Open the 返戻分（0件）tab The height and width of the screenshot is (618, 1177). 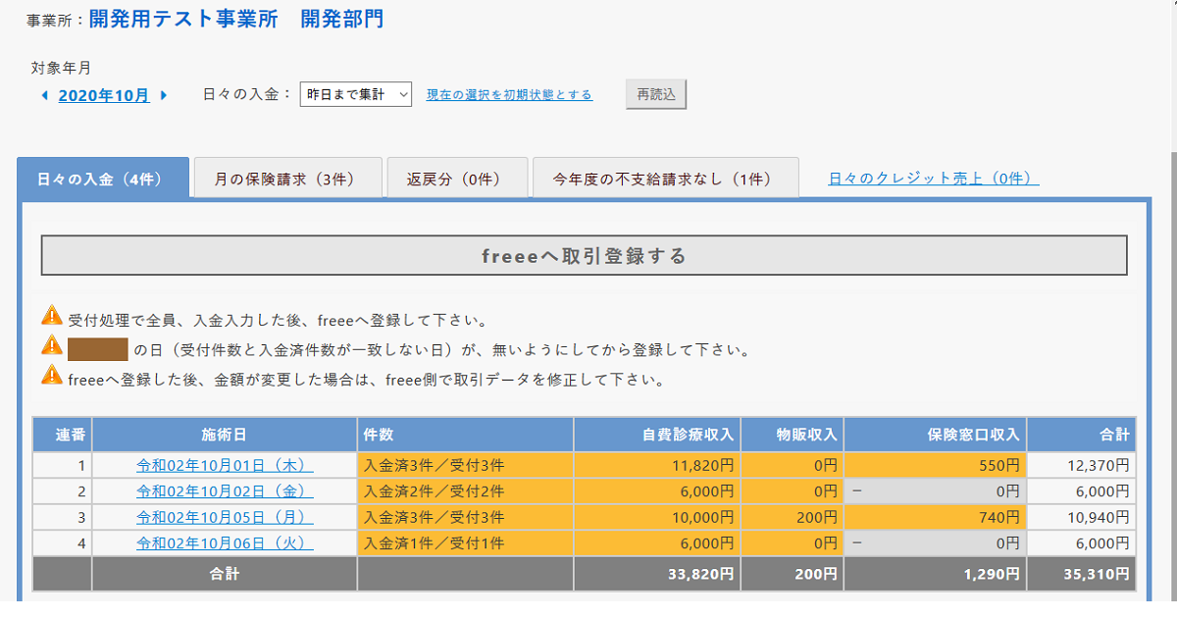(457, 179)
